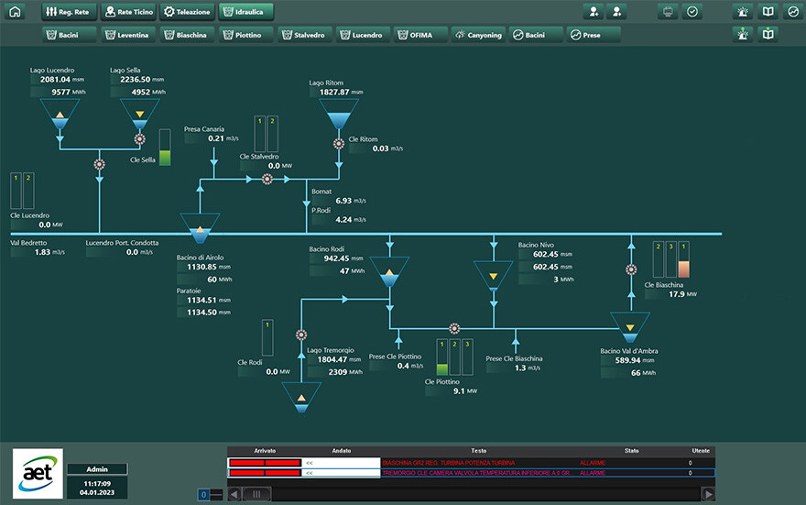This screenshot has height=505, width=806.
Task: Click the Cle Biaschina 17.9 MW value
Action: (679, 295)
